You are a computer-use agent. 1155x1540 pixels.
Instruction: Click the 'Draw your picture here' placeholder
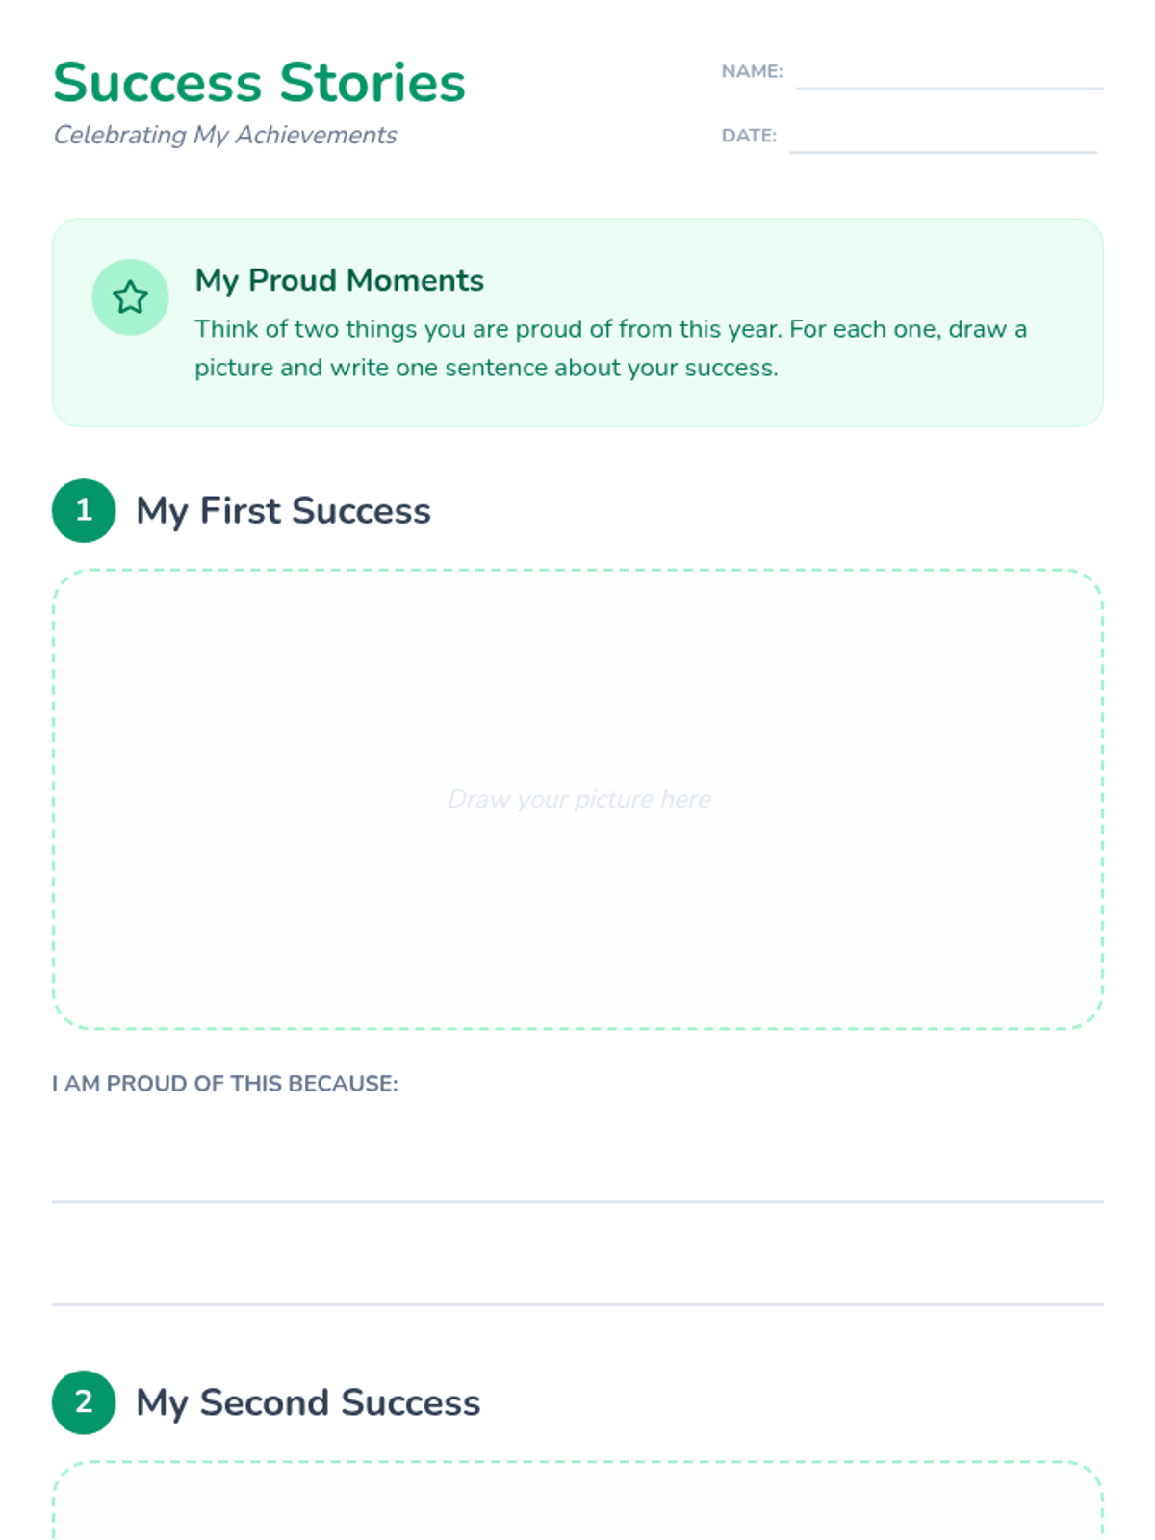point(578,799)
